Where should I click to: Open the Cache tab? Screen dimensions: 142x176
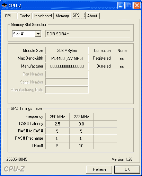[x=25, y=16]
